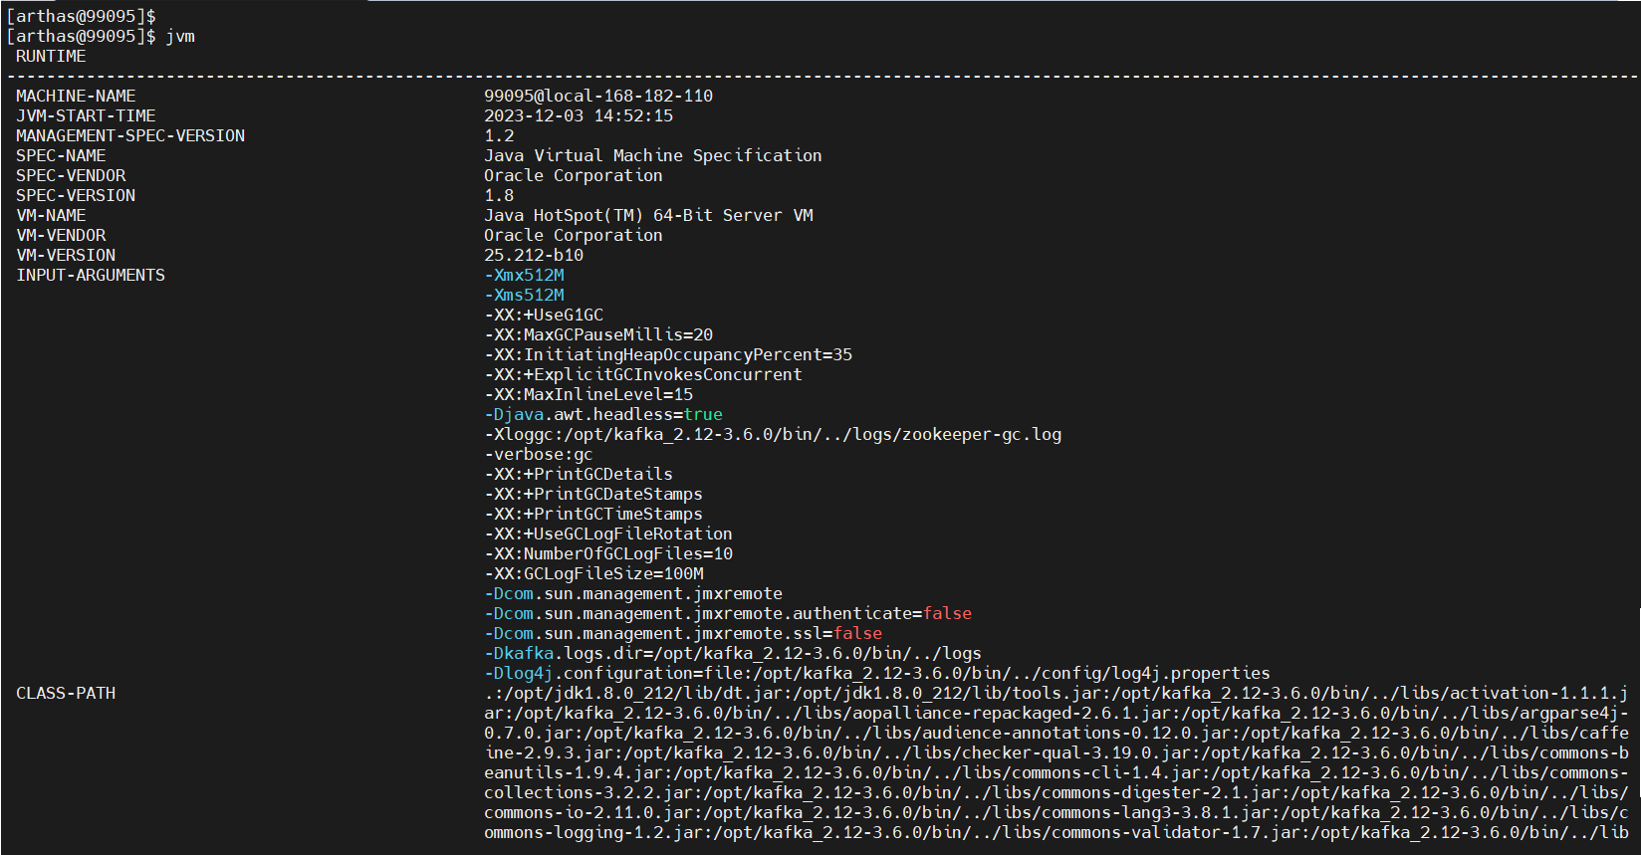Click 'Java HotSpot(TM) 64-Bit Server VM' text

click(x=648, y=216)
